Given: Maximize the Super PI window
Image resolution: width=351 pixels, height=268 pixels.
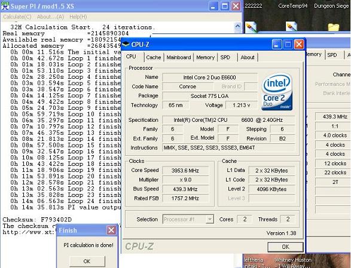Looking at the screenshot, I should (224, 6).
